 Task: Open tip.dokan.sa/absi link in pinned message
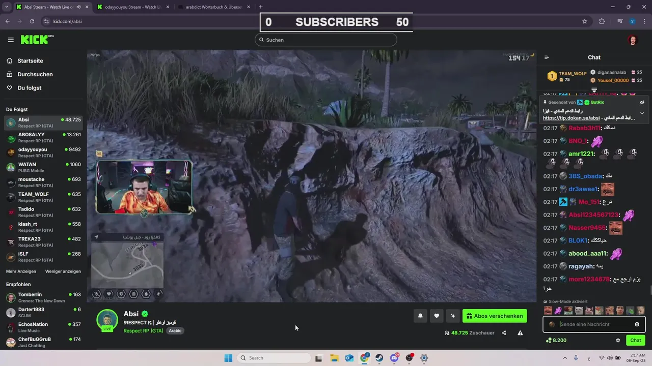(x=571, y=118)
